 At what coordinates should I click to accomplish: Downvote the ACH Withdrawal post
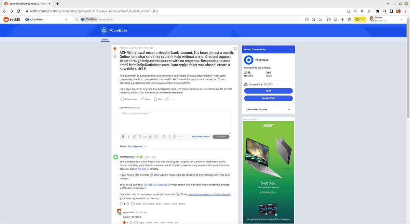115,56
